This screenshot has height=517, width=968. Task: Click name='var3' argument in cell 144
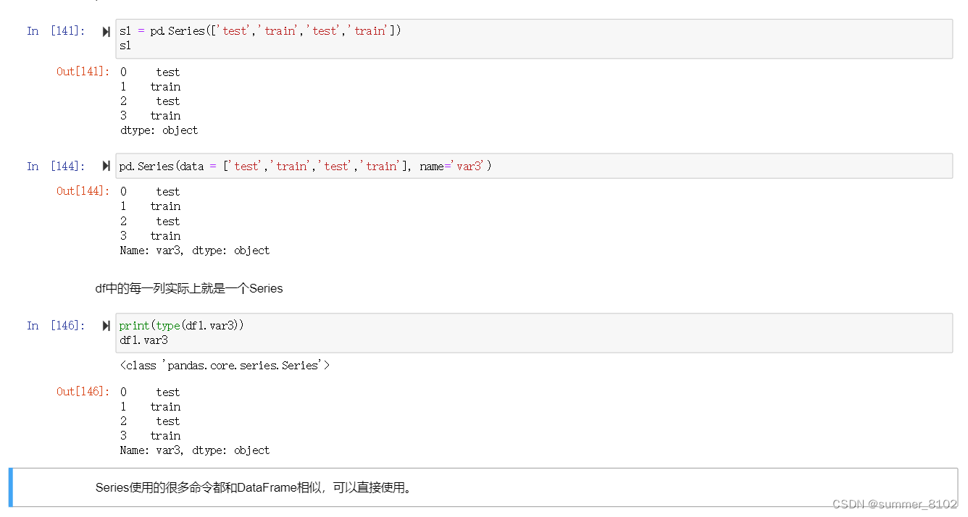coord(452,167)
